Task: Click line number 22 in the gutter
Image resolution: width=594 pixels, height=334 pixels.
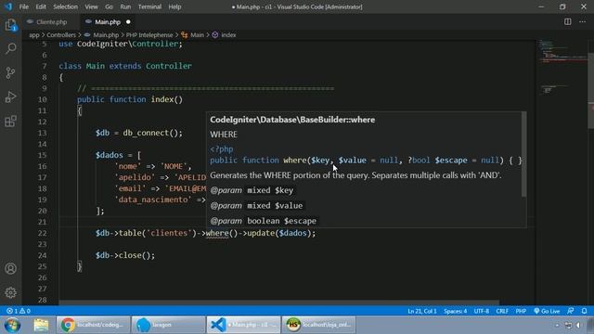Action: [43, 233]
